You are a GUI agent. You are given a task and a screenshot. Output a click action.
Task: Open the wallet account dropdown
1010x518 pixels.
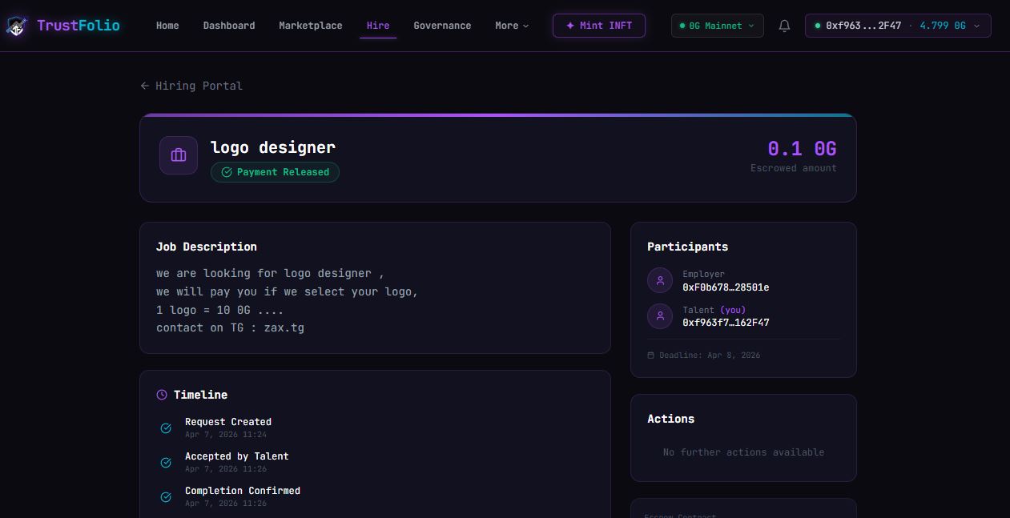click(897, 26)
